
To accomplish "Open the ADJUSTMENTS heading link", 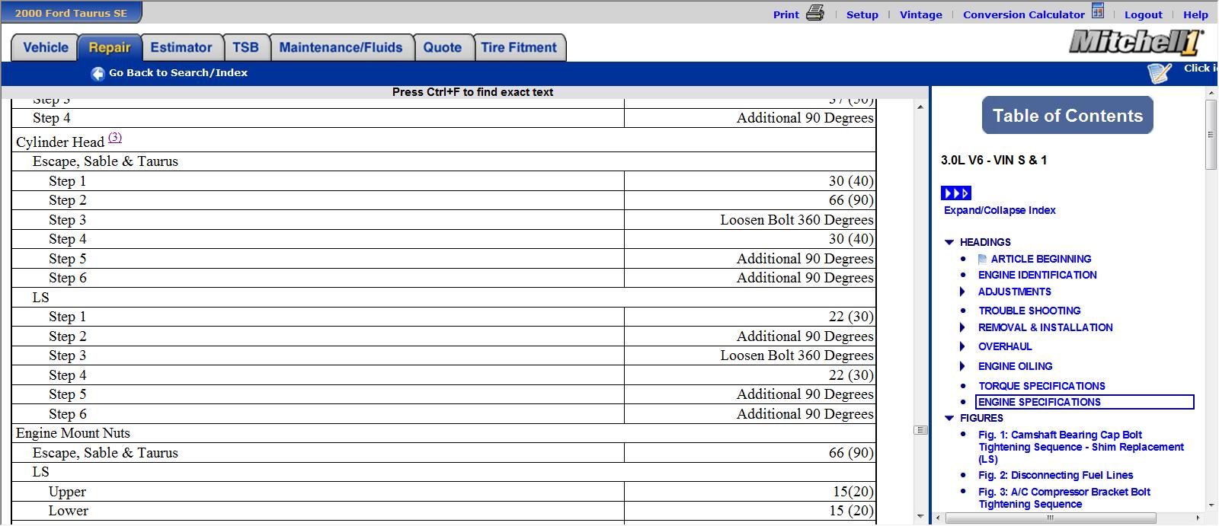I will [x=1015, y=292].
